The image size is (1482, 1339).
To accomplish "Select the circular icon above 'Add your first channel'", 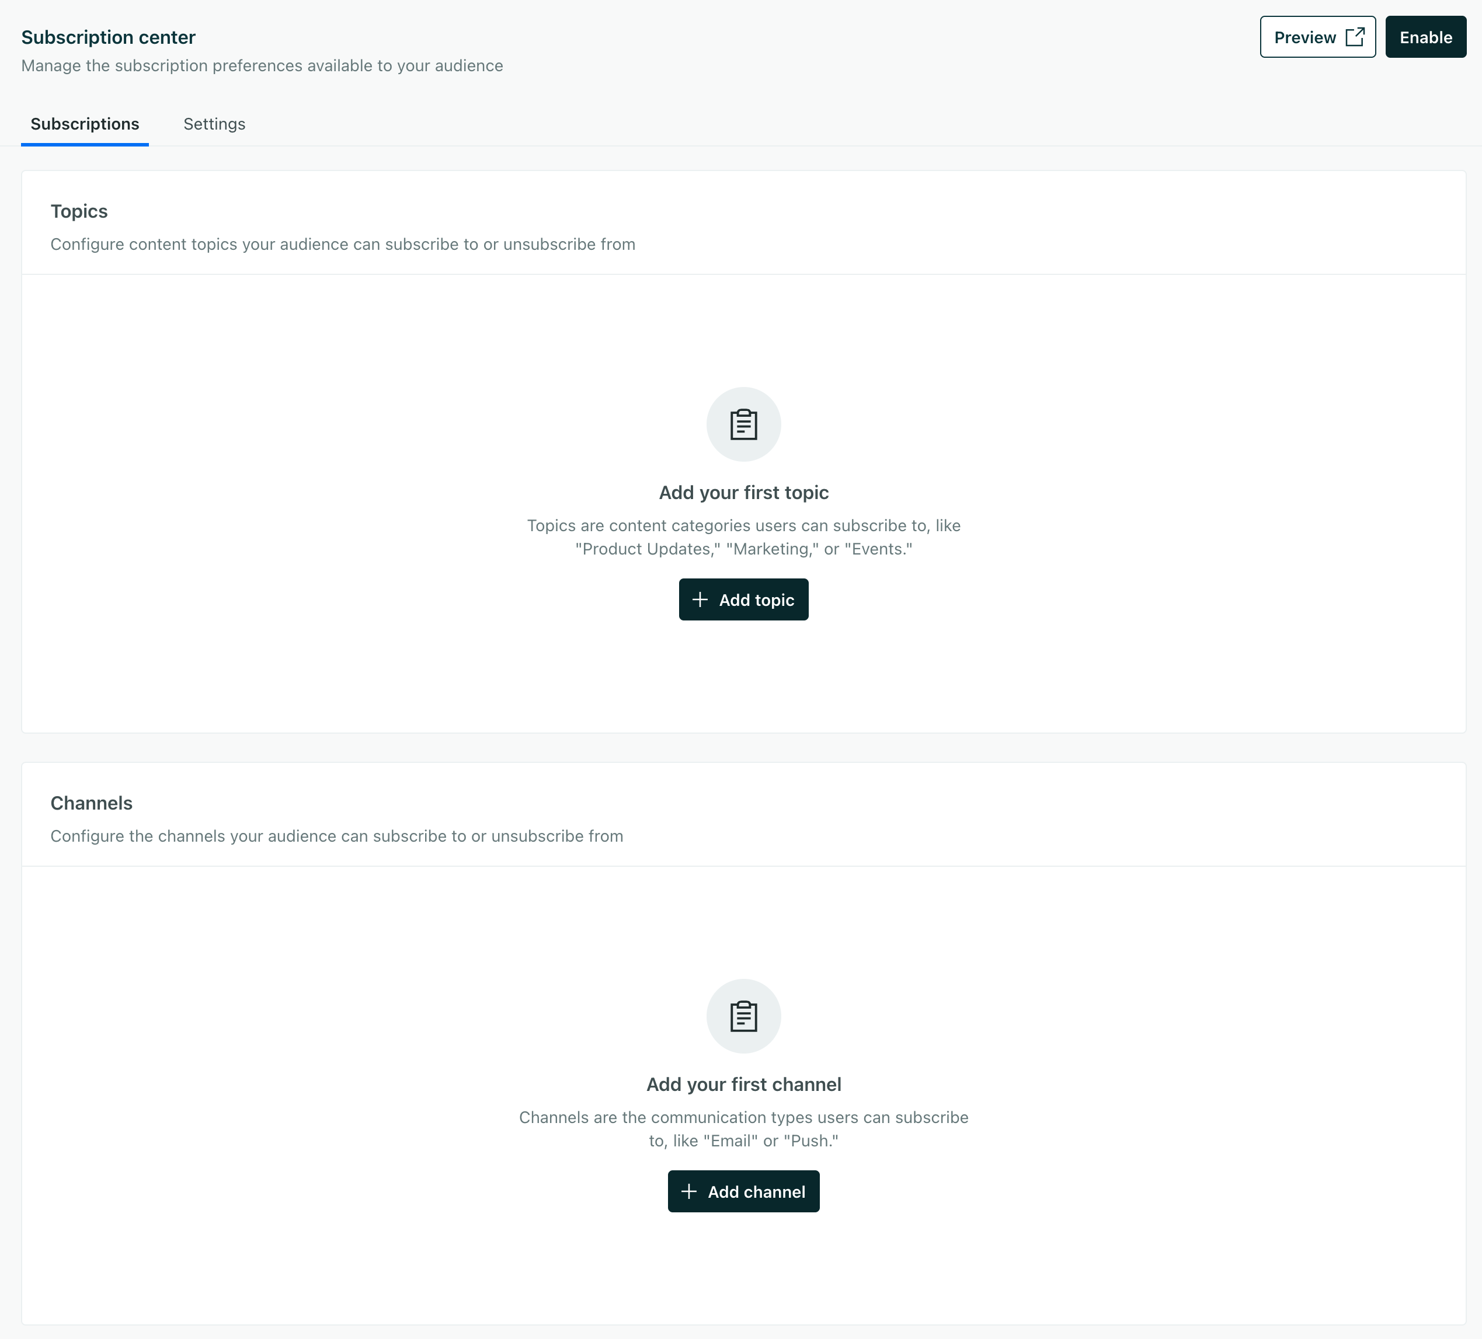I will pyautogui.click(x=744, y=1016).
